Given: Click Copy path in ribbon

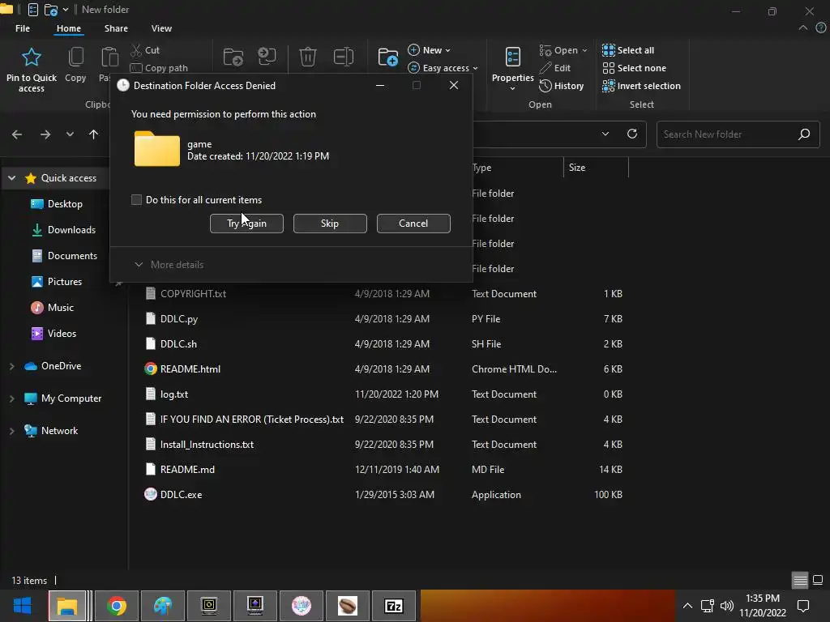Looking at the screenshot, I should tap(160, 68).
